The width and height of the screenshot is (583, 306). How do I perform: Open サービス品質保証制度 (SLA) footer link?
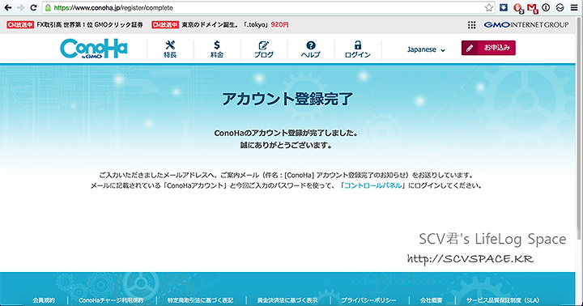pyautogui.click(x=503, y=300)
